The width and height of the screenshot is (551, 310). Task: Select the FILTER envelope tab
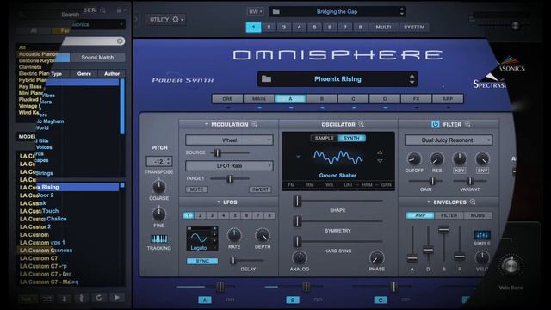click(449, 215)
